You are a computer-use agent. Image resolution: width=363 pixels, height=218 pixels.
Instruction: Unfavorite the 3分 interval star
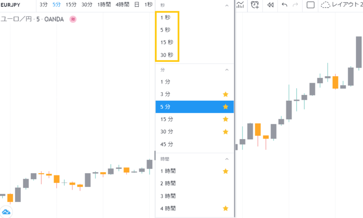(x=225, y=94)
